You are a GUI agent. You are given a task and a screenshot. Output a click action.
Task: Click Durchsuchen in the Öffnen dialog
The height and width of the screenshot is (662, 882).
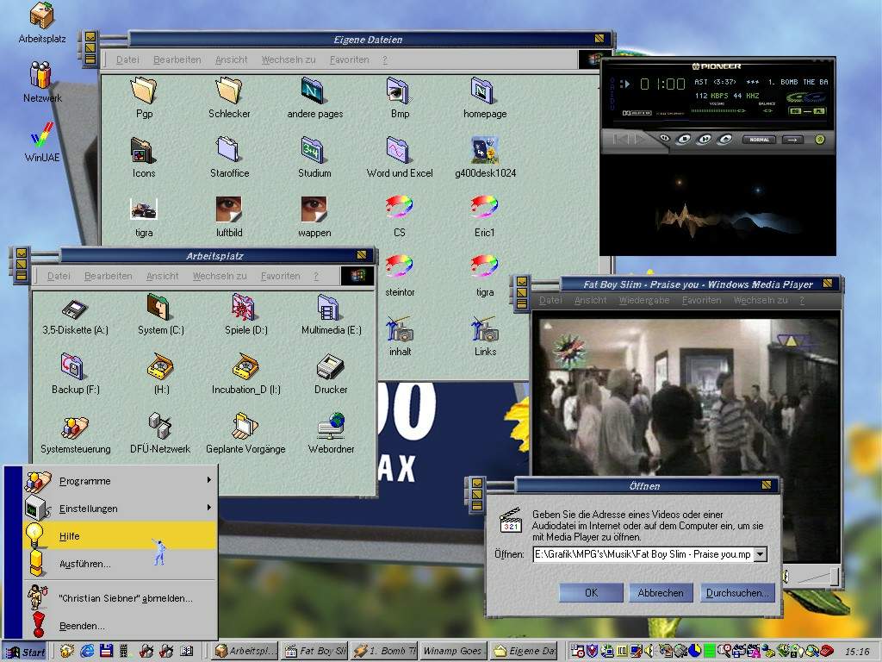coord(737,592)
